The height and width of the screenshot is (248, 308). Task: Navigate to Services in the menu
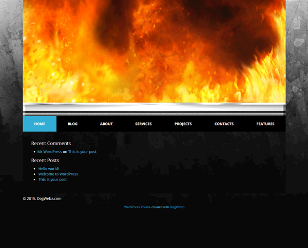tap(143, 124)
